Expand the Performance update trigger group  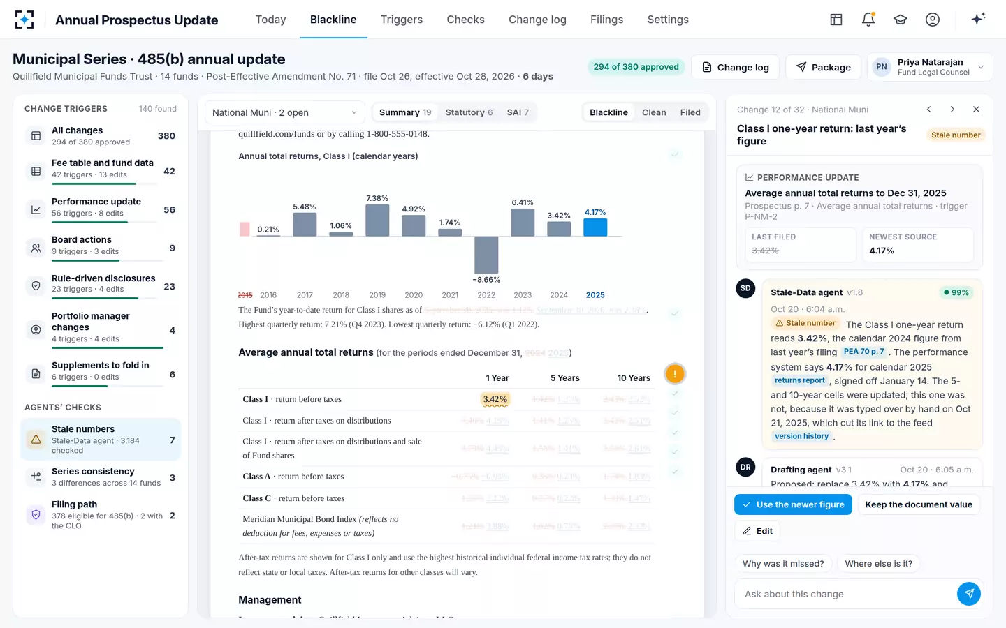101,209
